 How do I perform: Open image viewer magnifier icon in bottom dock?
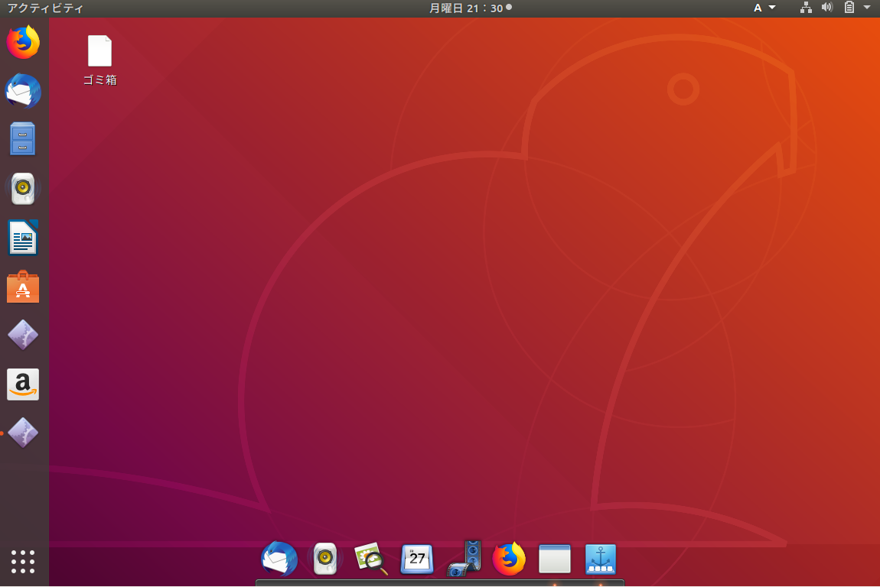371,559
